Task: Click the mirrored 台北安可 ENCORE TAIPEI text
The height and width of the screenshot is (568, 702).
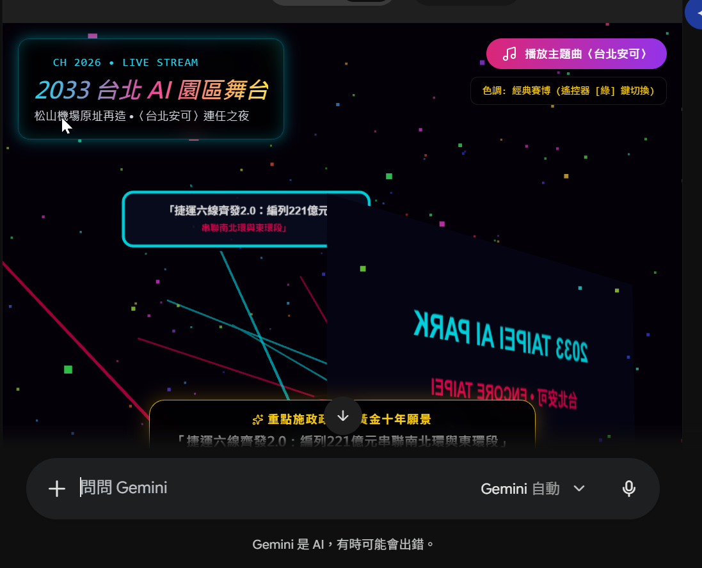Action: coord(504,393)
